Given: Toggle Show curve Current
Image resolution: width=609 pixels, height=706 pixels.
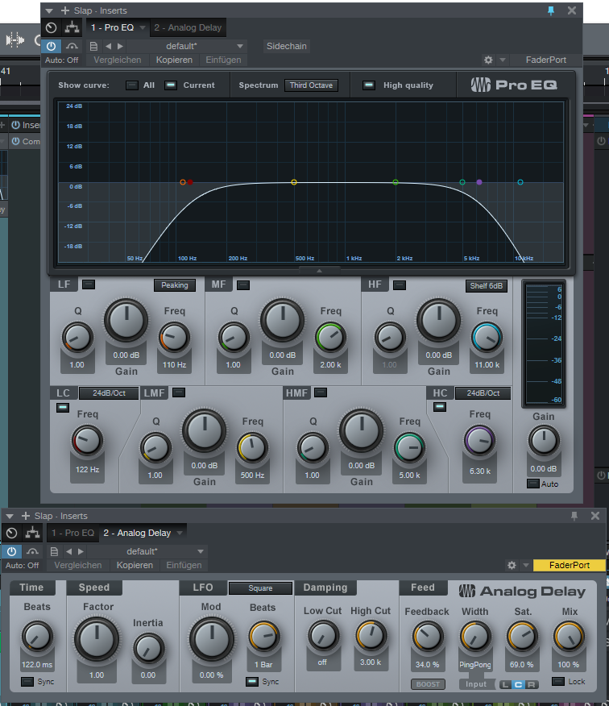Looking at the screenshot, I should (x=171, y=85).
